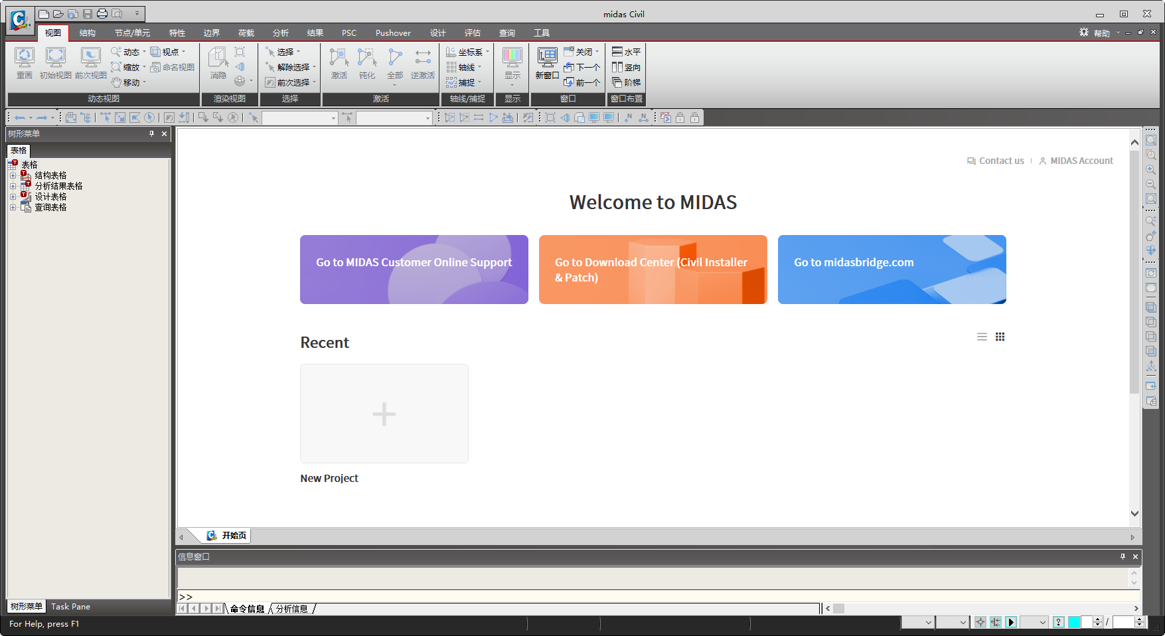Open the Pushover ribbon tab
This screenshot has height=636, width=1165.
click(x=393, y=33)
